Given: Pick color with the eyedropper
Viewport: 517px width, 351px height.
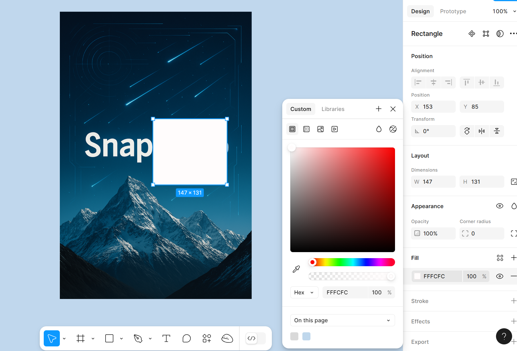Looking at the screenshot, I should (296, 269).
